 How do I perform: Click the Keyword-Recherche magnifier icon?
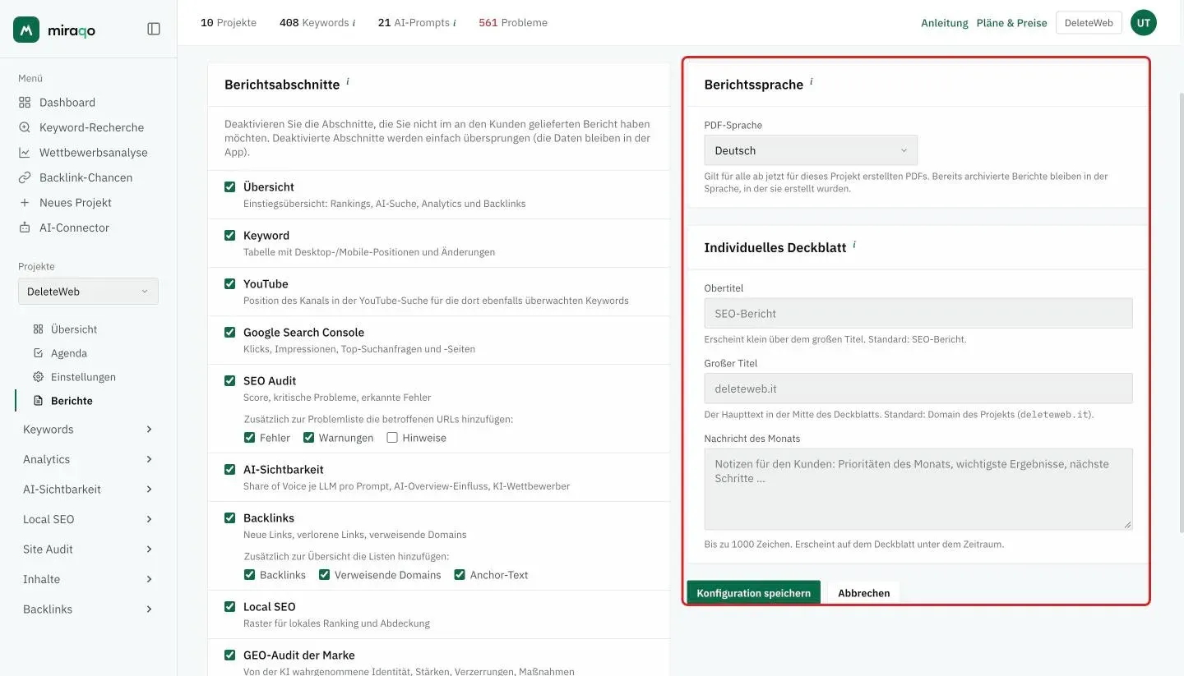[x=25, y=127]
